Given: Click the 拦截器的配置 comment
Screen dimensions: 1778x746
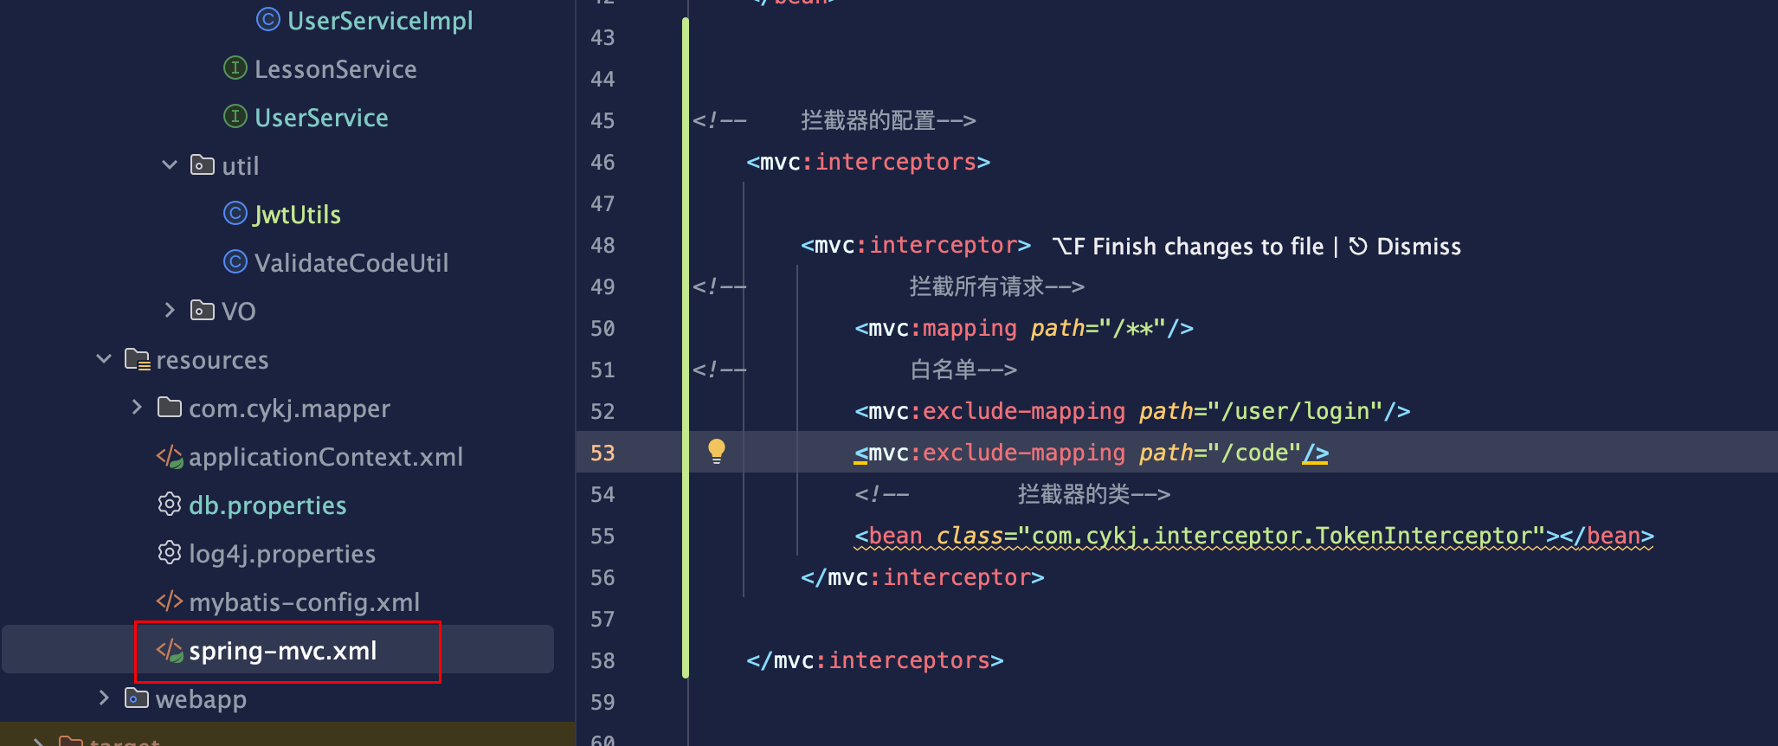Looking at the screenshot, I should coord(868,120).
